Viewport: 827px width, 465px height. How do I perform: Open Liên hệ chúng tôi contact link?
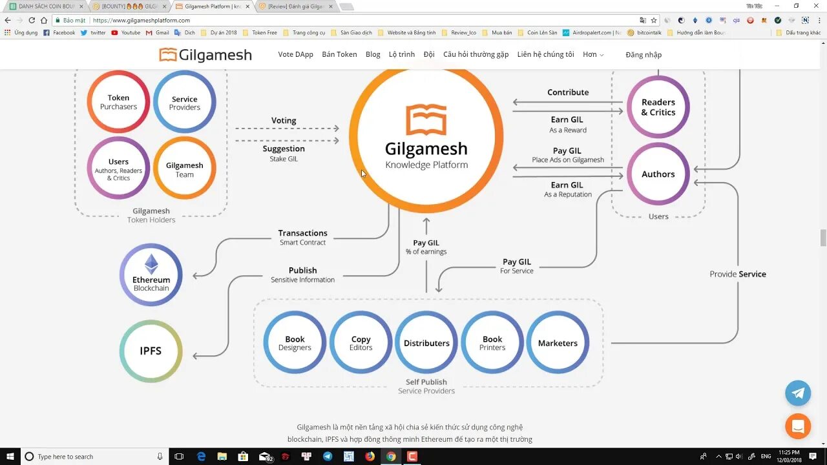[x=545, y=55]
